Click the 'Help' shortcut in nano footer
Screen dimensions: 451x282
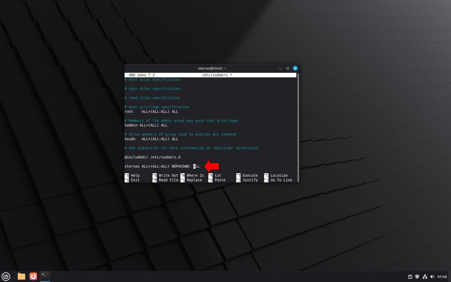click(x=135, y=175)
